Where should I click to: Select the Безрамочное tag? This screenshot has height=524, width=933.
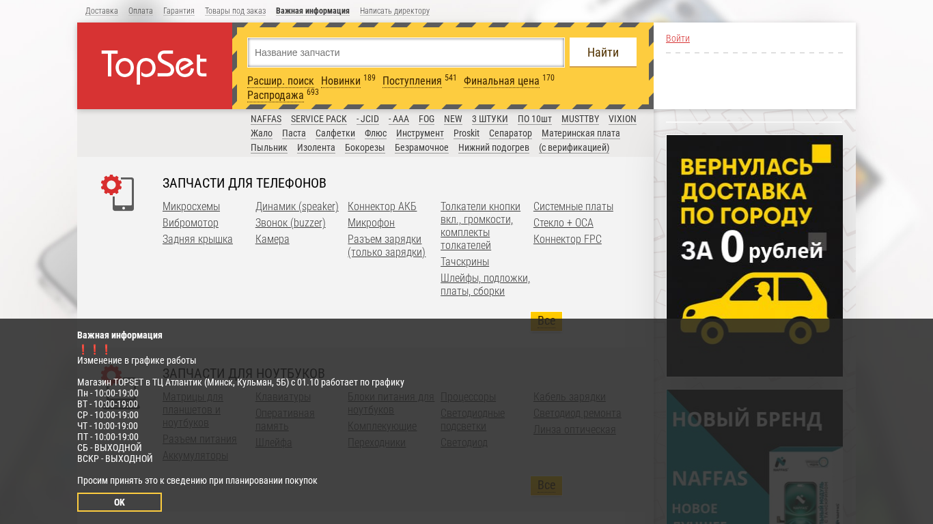point(421,147)
